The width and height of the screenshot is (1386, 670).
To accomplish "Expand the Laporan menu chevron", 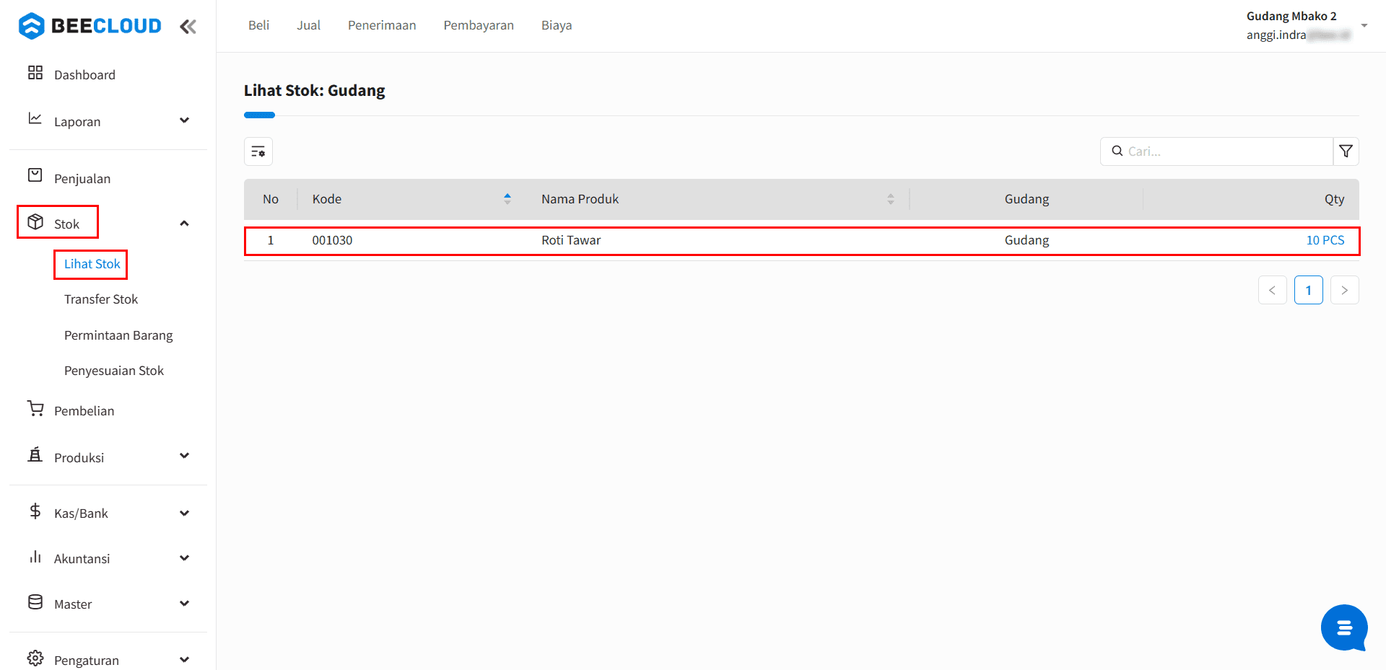I will [x=184, y=120].
